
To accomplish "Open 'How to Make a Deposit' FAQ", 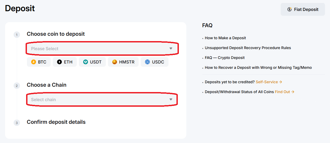I will (x=226, y=38).
